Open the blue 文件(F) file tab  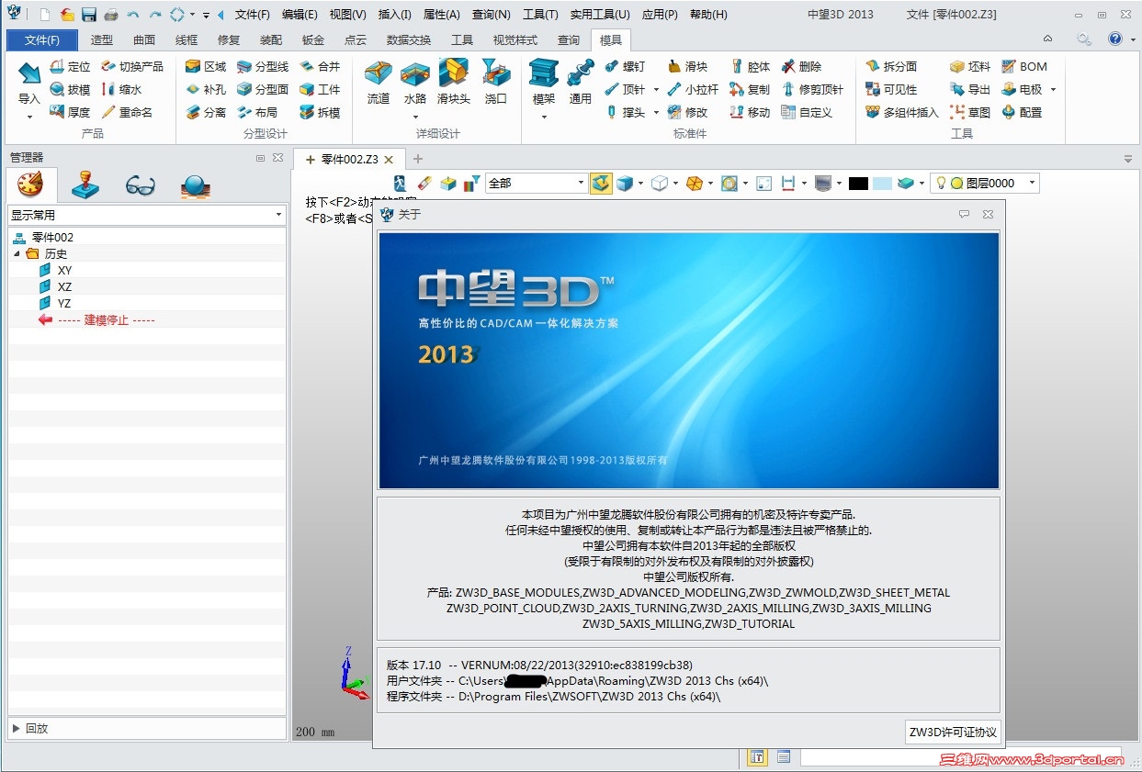[42, 40]
